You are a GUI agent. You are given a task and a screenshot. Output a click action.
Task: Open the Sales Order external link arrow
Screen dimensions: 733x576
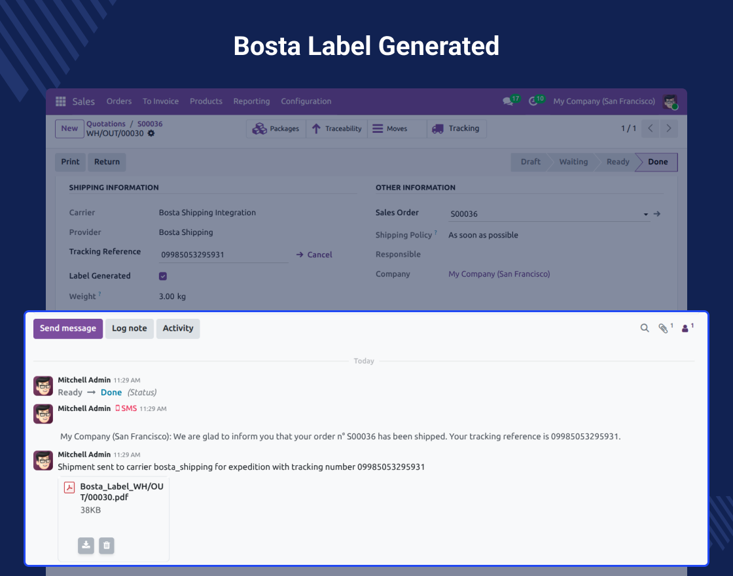pyautogui.click(x=657, y=213)
